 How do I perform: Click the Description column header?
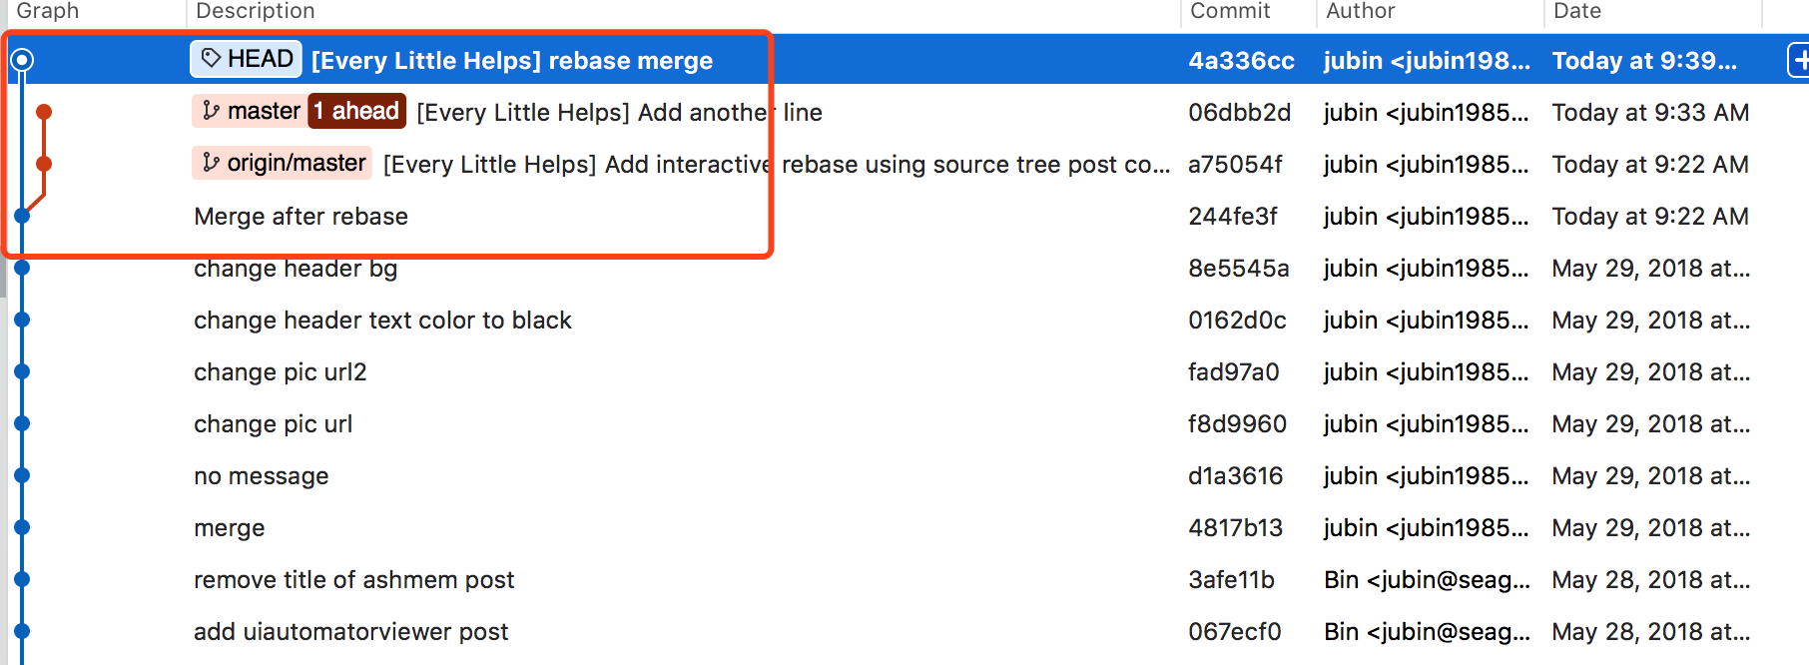(256, 11)
